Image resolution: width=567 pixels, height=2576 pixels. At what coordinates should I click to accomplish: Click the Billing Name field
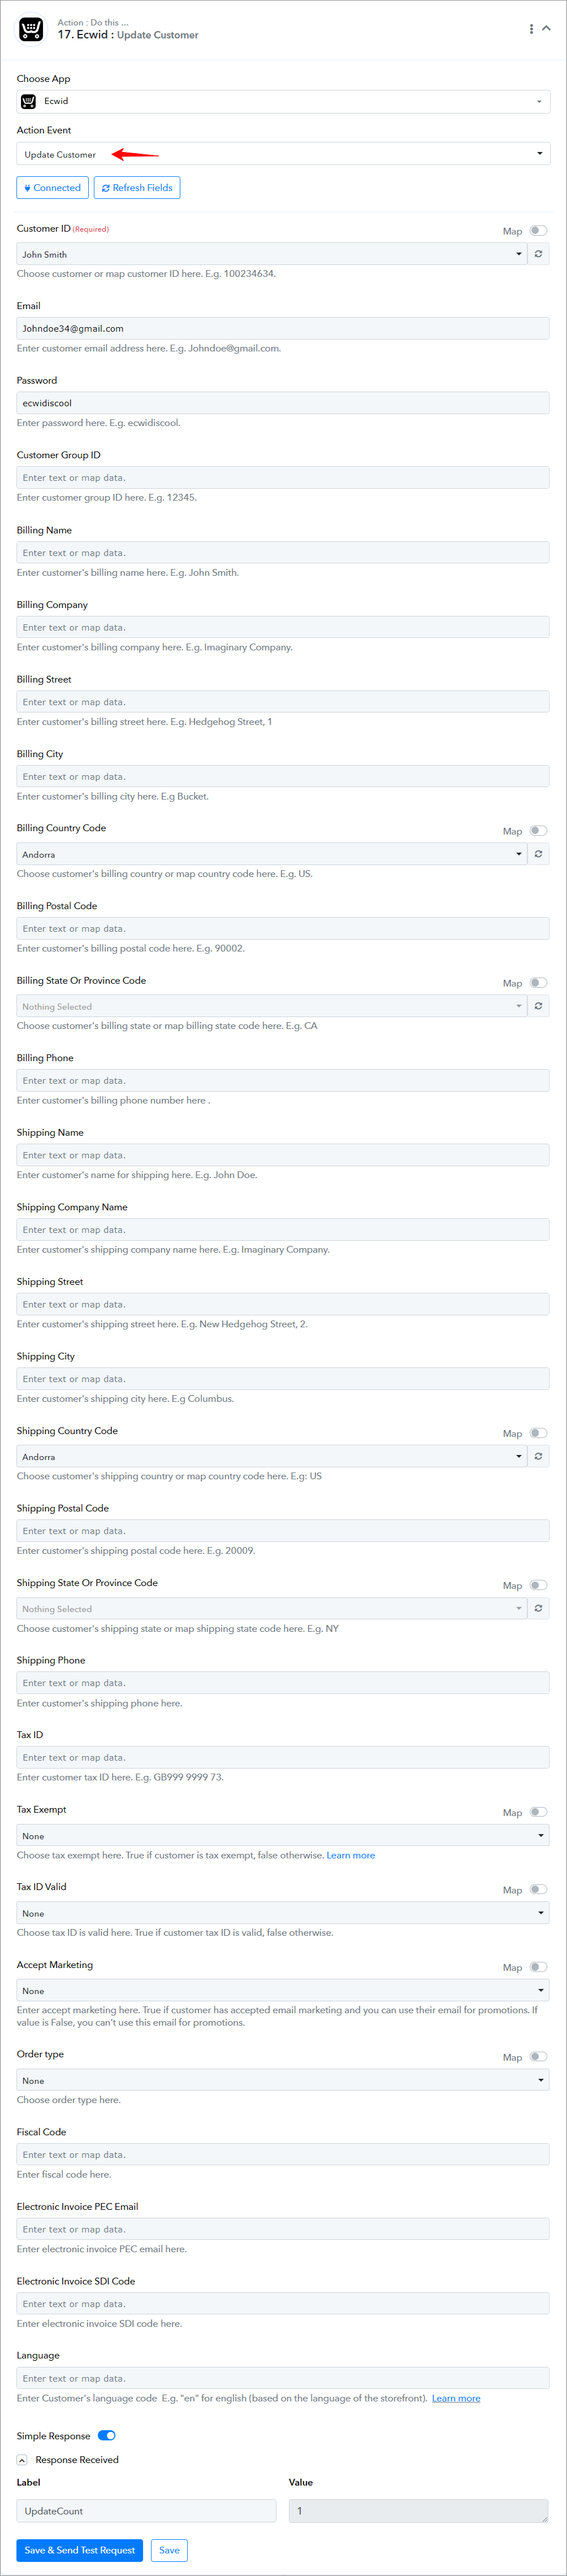pyautogui.click(x=283, y=553)
